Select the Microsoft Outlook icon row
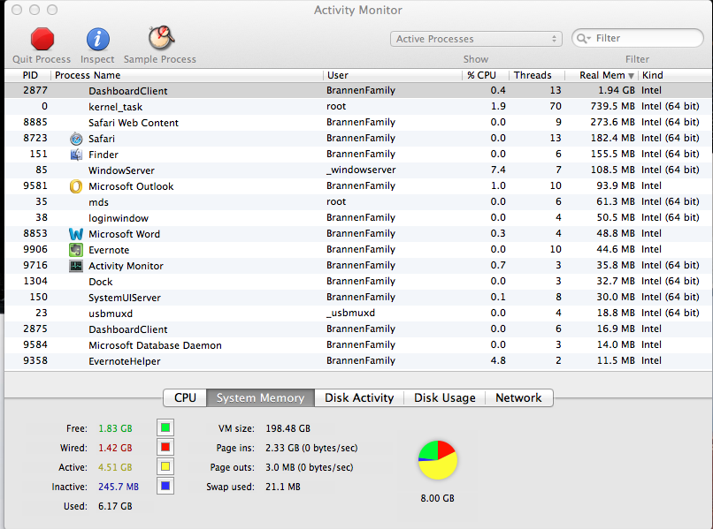The image size is (713, 529). click(76, 186)
